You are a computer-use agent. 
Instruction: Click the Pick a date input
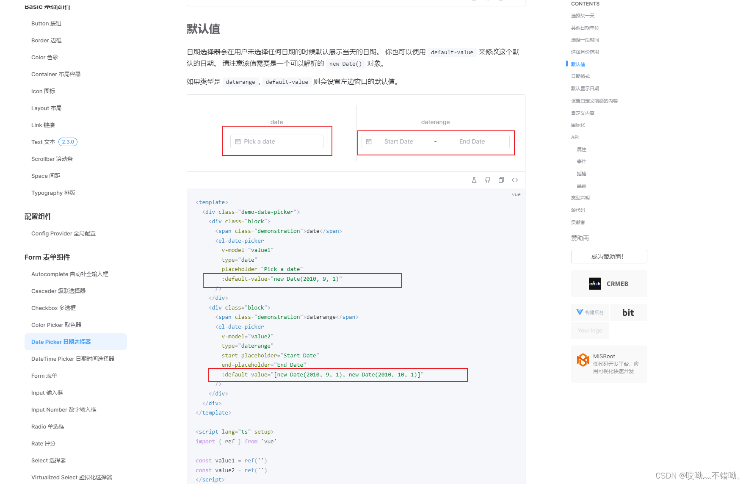(277, 141)
